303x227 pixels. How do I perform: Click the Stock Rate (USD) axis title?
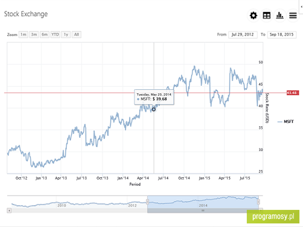[x=267, y=108]
